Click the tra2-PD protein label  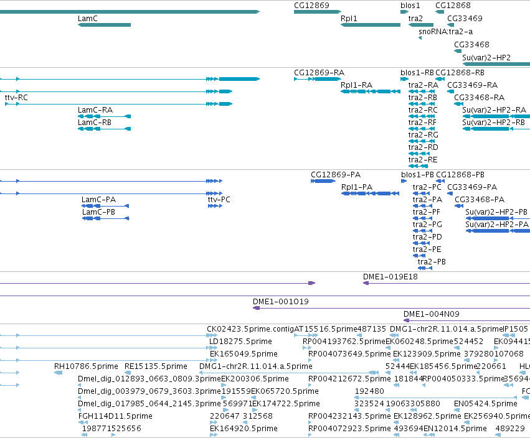[x=427, y=237]
